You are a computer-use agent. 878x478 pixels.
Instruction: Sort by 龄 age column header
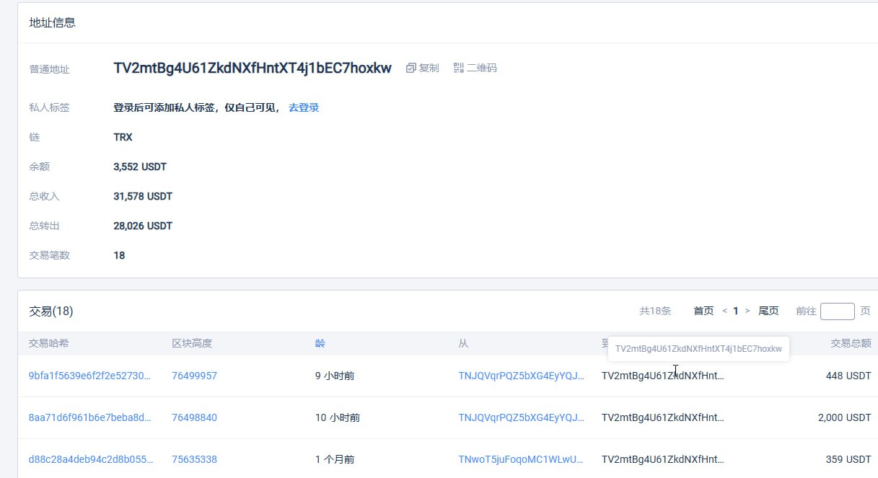point(320,343)
